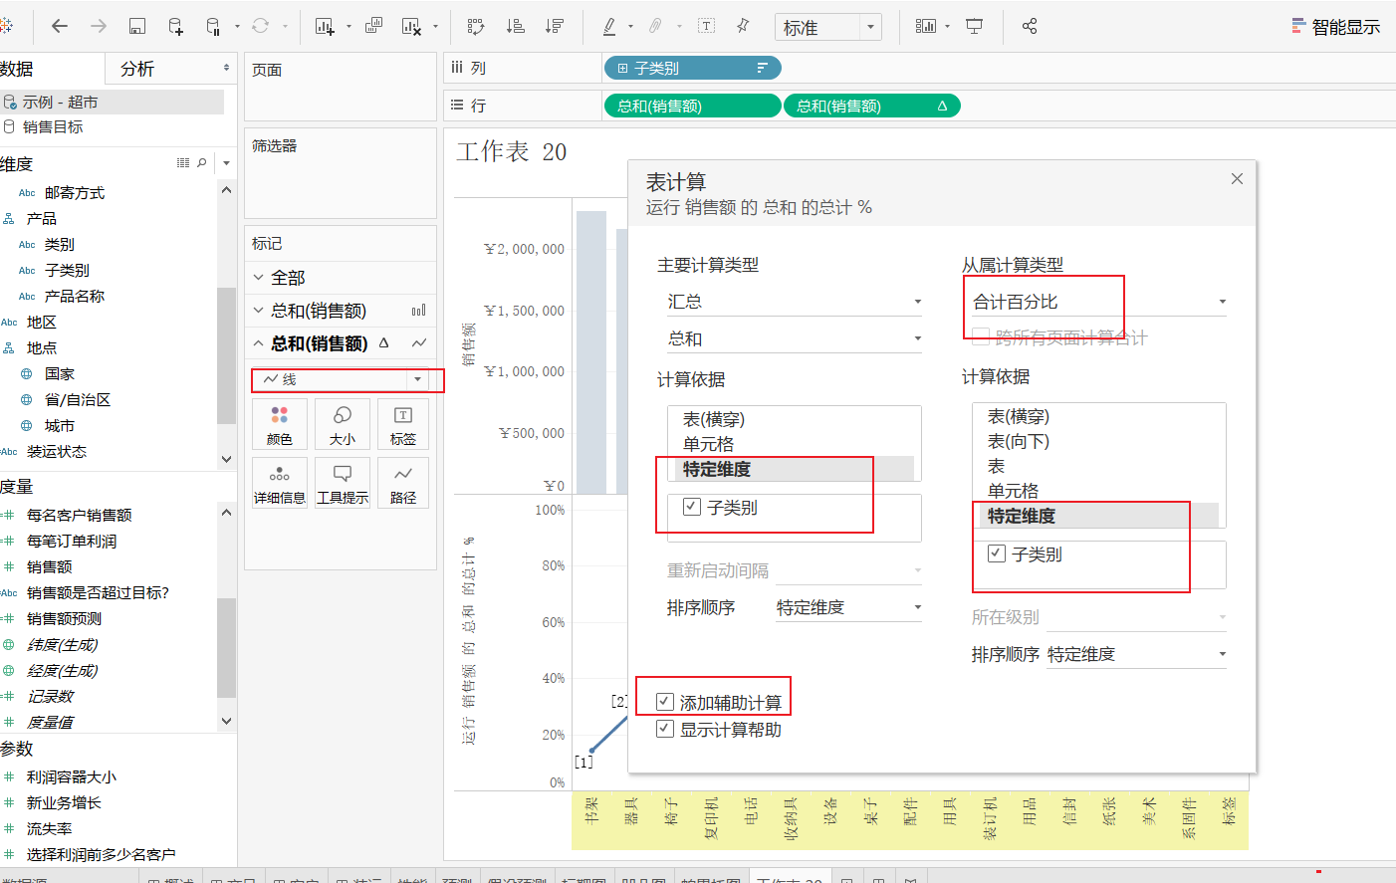Image resolution: width=1396 pixels, height=883 pixels.
Task: Toggle 添加辅助计算 checkbox
Action: [x=665, y=702]
